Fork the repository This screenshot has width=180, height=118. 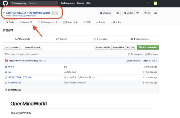[x=147, y=13]
